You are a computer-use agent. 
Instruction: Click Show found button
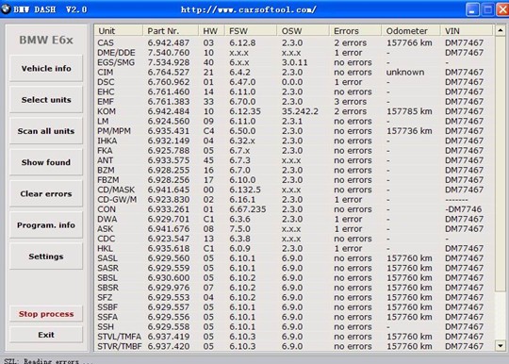pos(46,162)
